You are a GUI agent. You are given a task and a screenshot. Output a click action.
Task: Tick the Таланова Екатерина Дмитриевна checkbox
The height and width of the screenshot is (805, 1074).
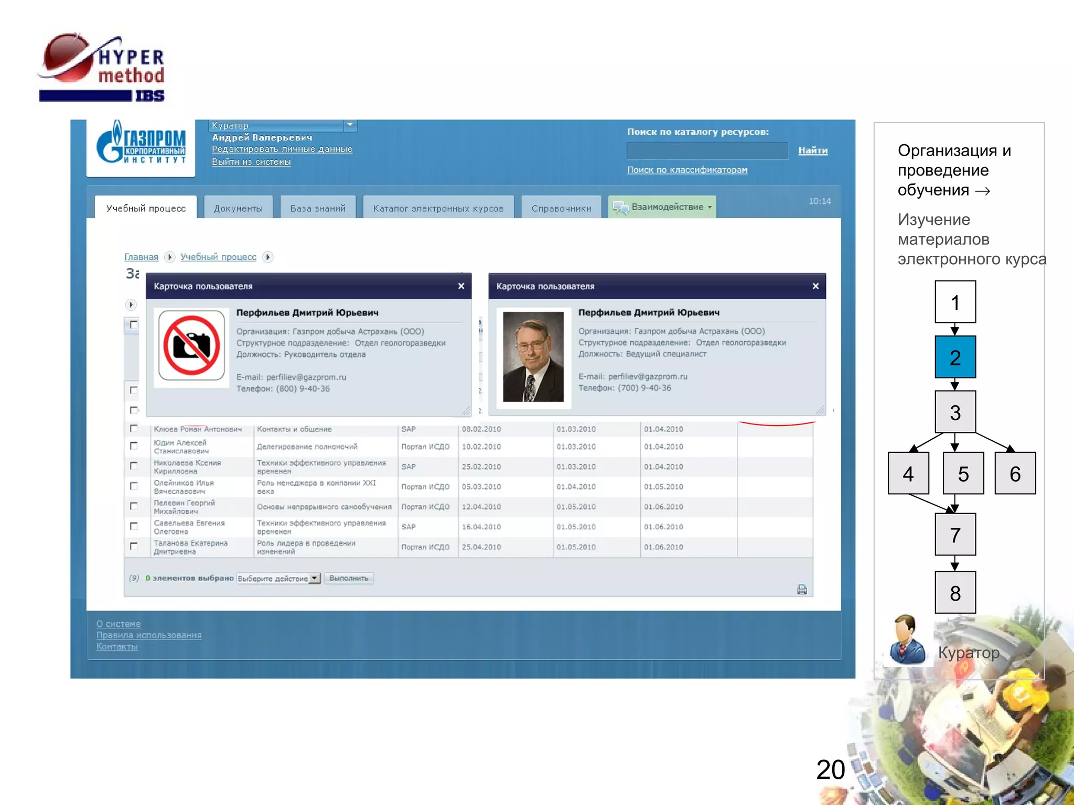pyautogui.click(x=134, y=546)
